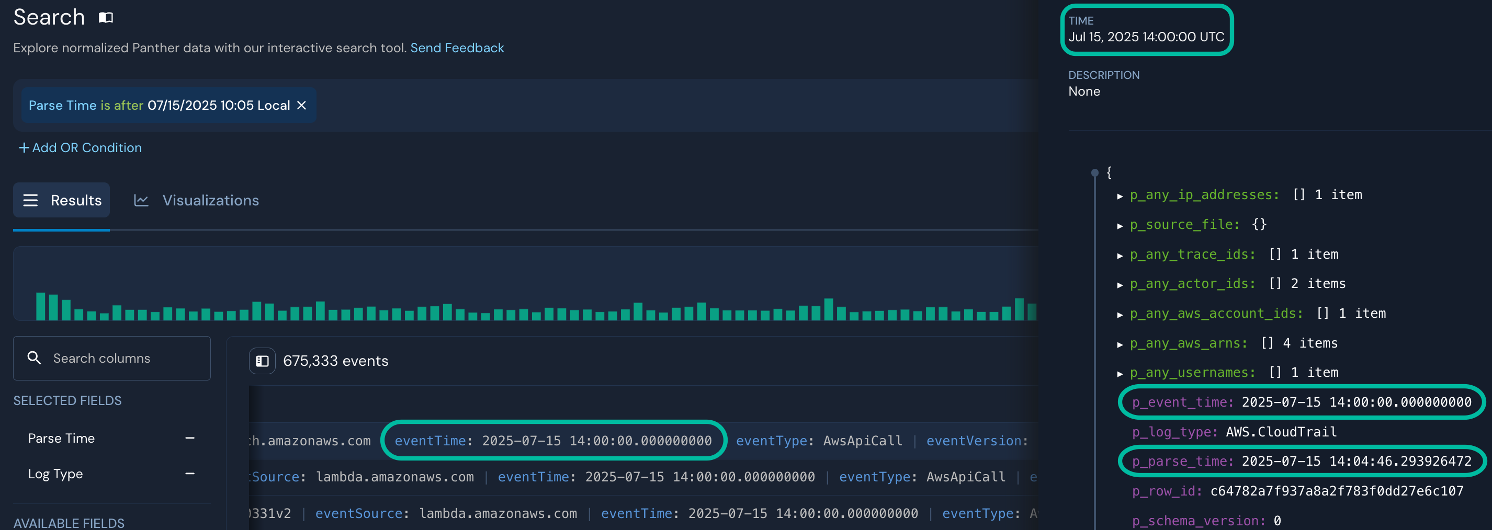1492x530 pixels.
Task: Select the Results tab
Action: pyautogui.click(x=76, y=200)
